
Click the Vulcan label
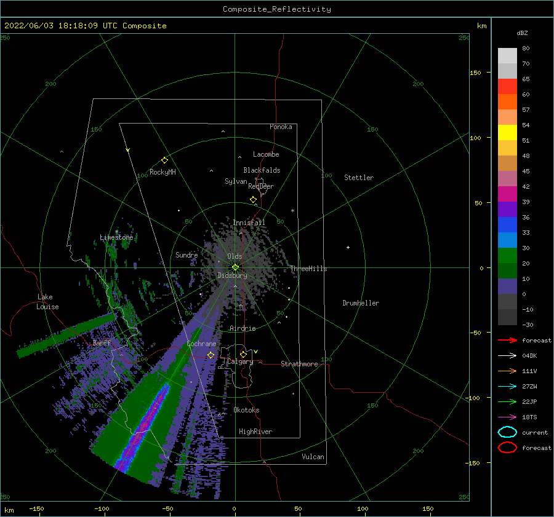pyautogui.click(x=313, y=457)
